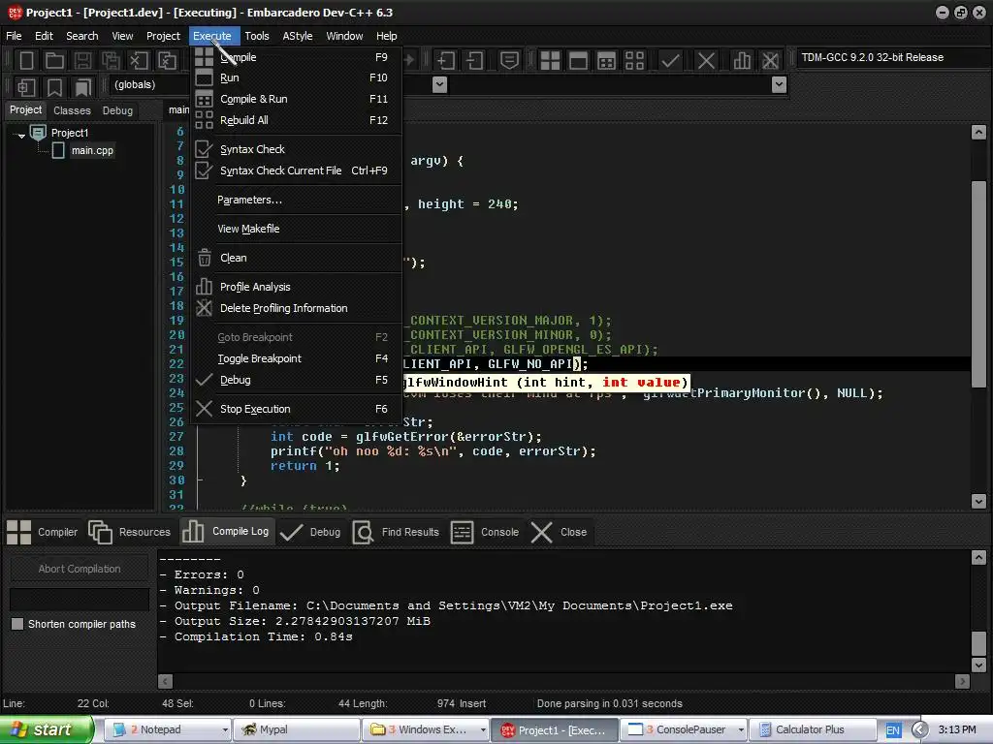Click the New file toolbar icon
The height and width of the screenshot is (744, 993).
[26, 61]
